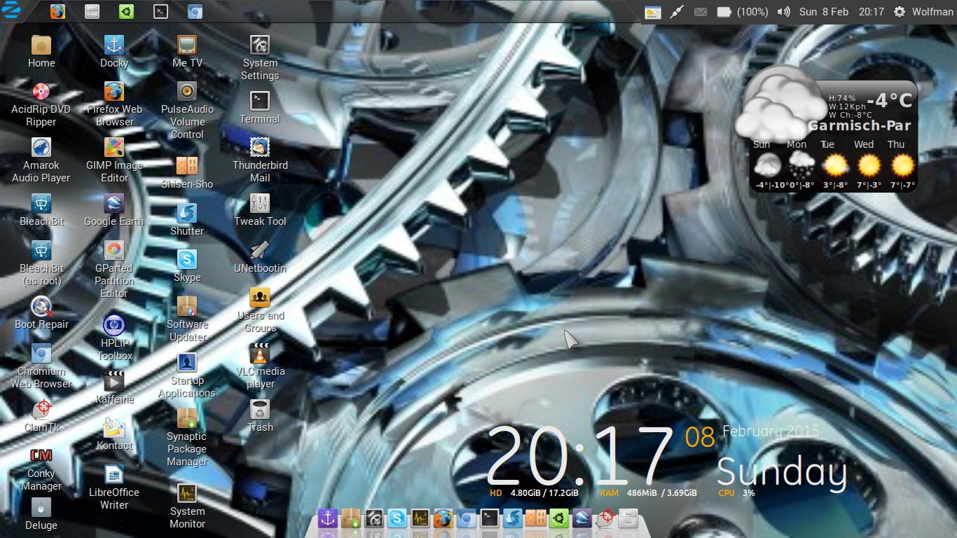Open Synaptic Package Manager desktop shortcut

[x=187, y=419]
